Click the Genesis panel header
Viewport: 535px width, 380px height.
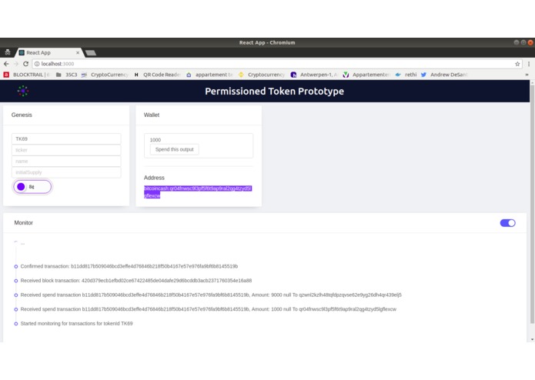pyautogui.click(x=66, y=115)
